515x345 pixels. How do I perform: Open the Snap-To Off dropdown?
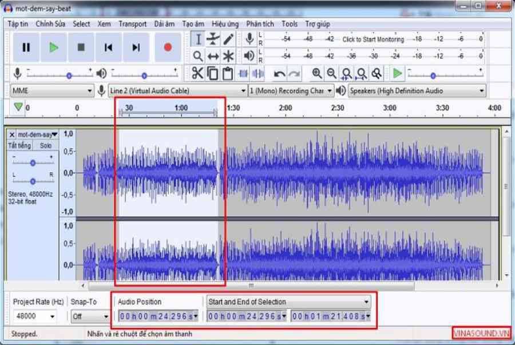click(x=90, y=316)
